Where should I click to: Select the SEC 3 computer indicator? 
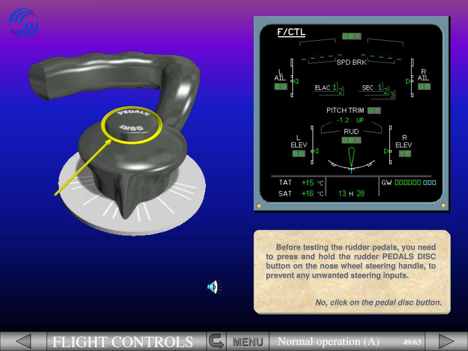[x=392, y=95]
